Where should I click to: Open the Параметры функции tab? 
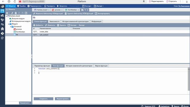tap(42, 66)
